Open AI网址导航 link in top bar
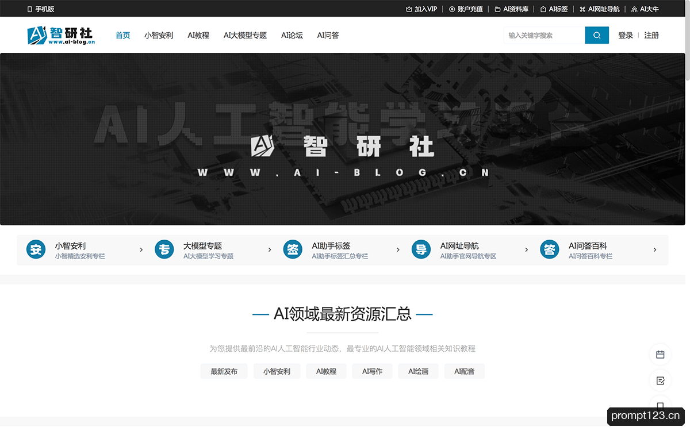 pyautogui.click(x=599, y=9)
